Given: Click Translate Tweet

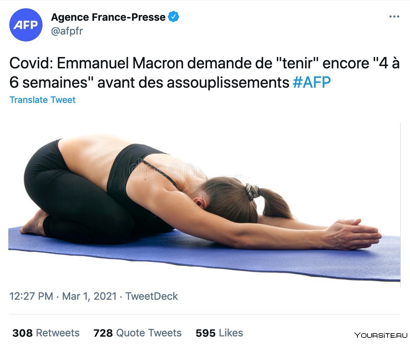Looking at the screenshot, I should (x=43, y=100).
